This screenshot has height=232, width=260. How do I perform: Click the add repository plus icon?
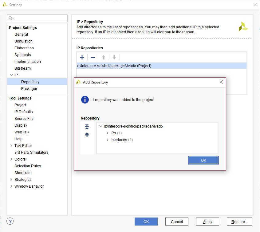coord(82,57)
